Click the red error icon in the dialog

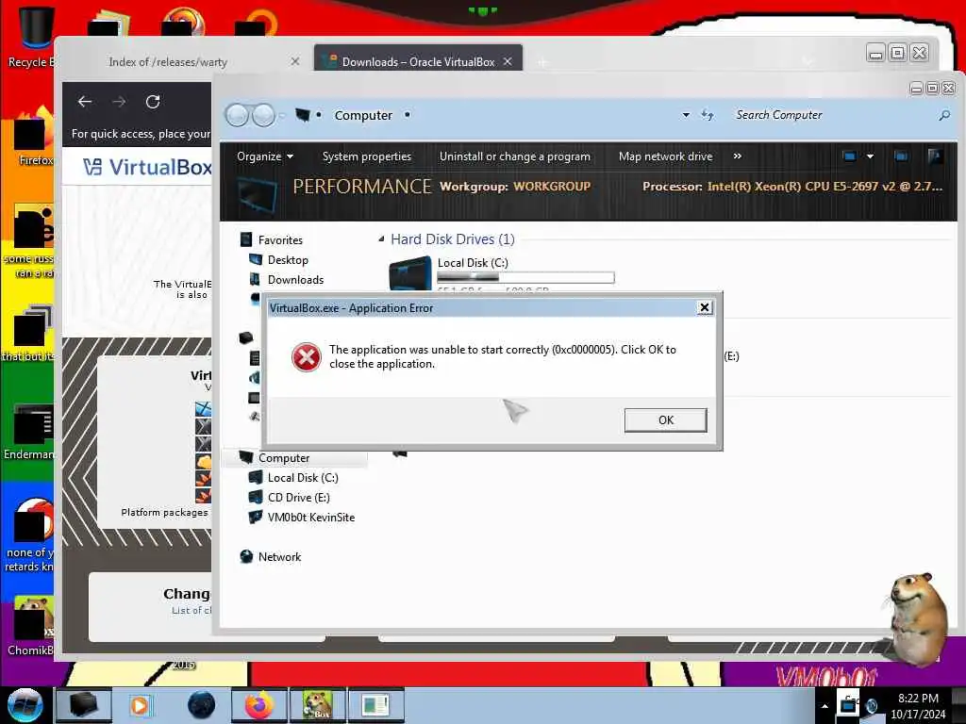coord(307,357)
